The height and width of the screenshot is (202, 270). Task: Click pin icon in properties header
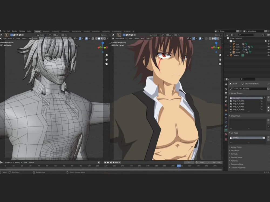(x=268, y=84)
